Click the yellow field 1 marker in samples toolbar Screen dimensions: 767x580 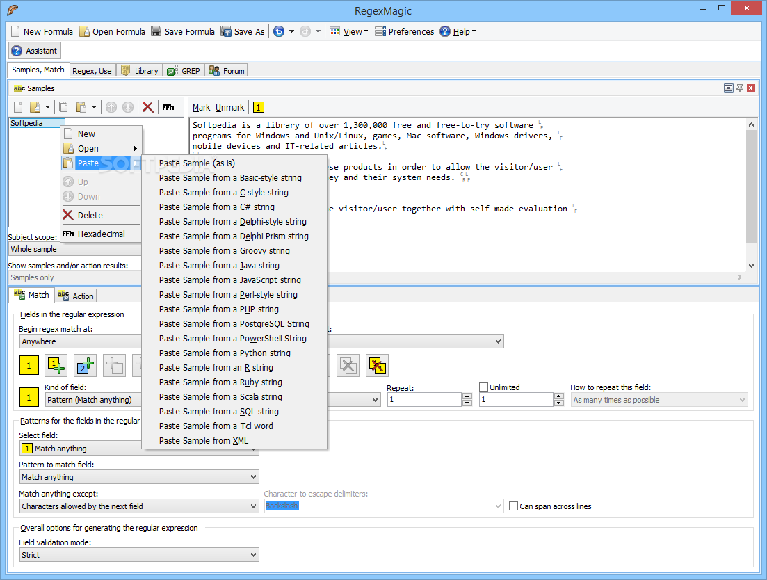[259, 107]
